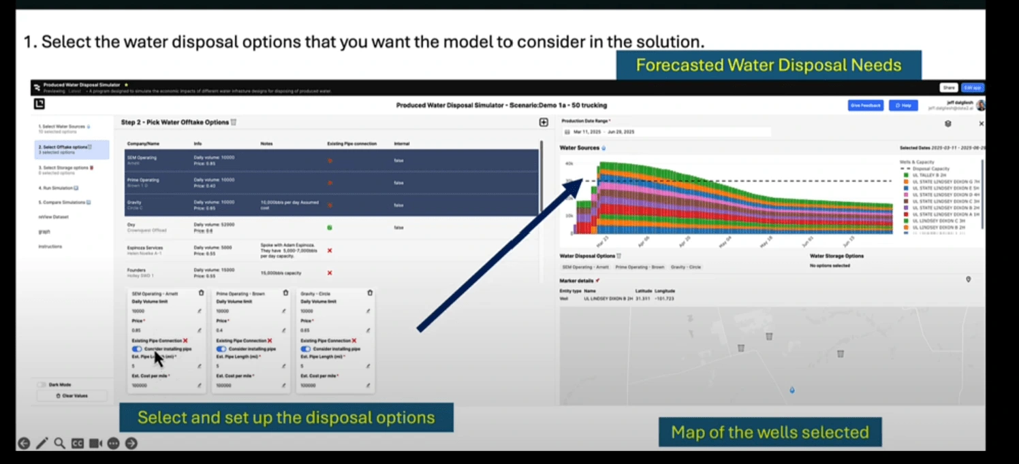1019x464 pixels.
Task: Edit Est. Cost per mile on Gravity card
Action: pyautogui.click(x=369, y=385)
